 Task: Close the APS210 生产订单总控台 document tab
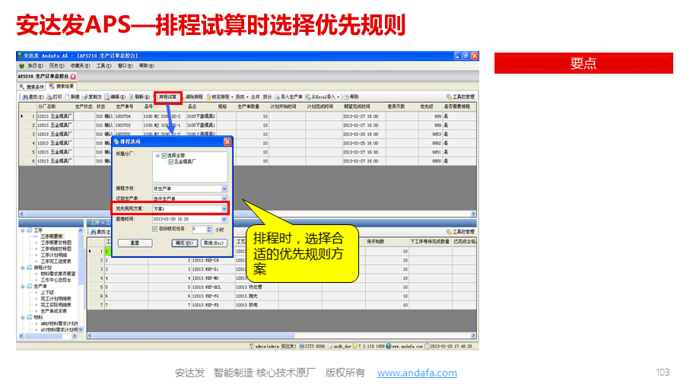[x=74, y=77]
